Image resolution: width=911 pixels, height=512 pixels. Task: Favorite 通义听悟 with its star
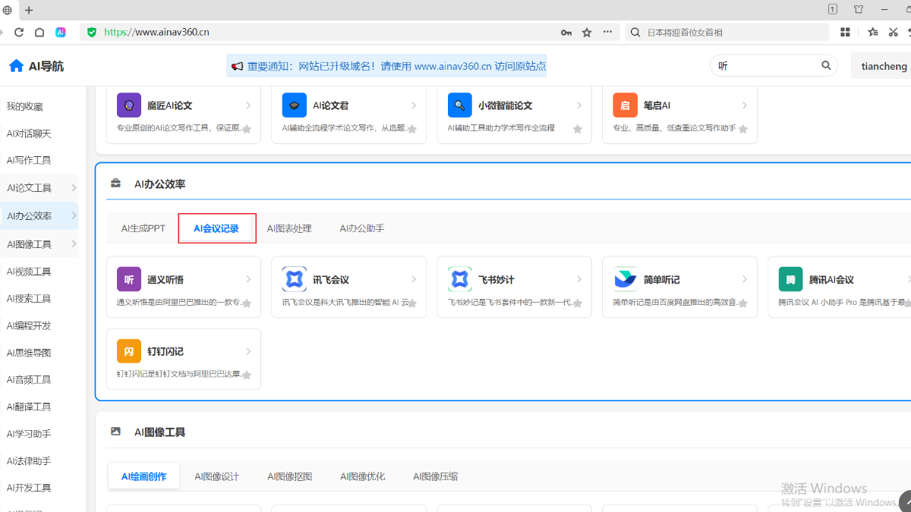click(247, 303)
